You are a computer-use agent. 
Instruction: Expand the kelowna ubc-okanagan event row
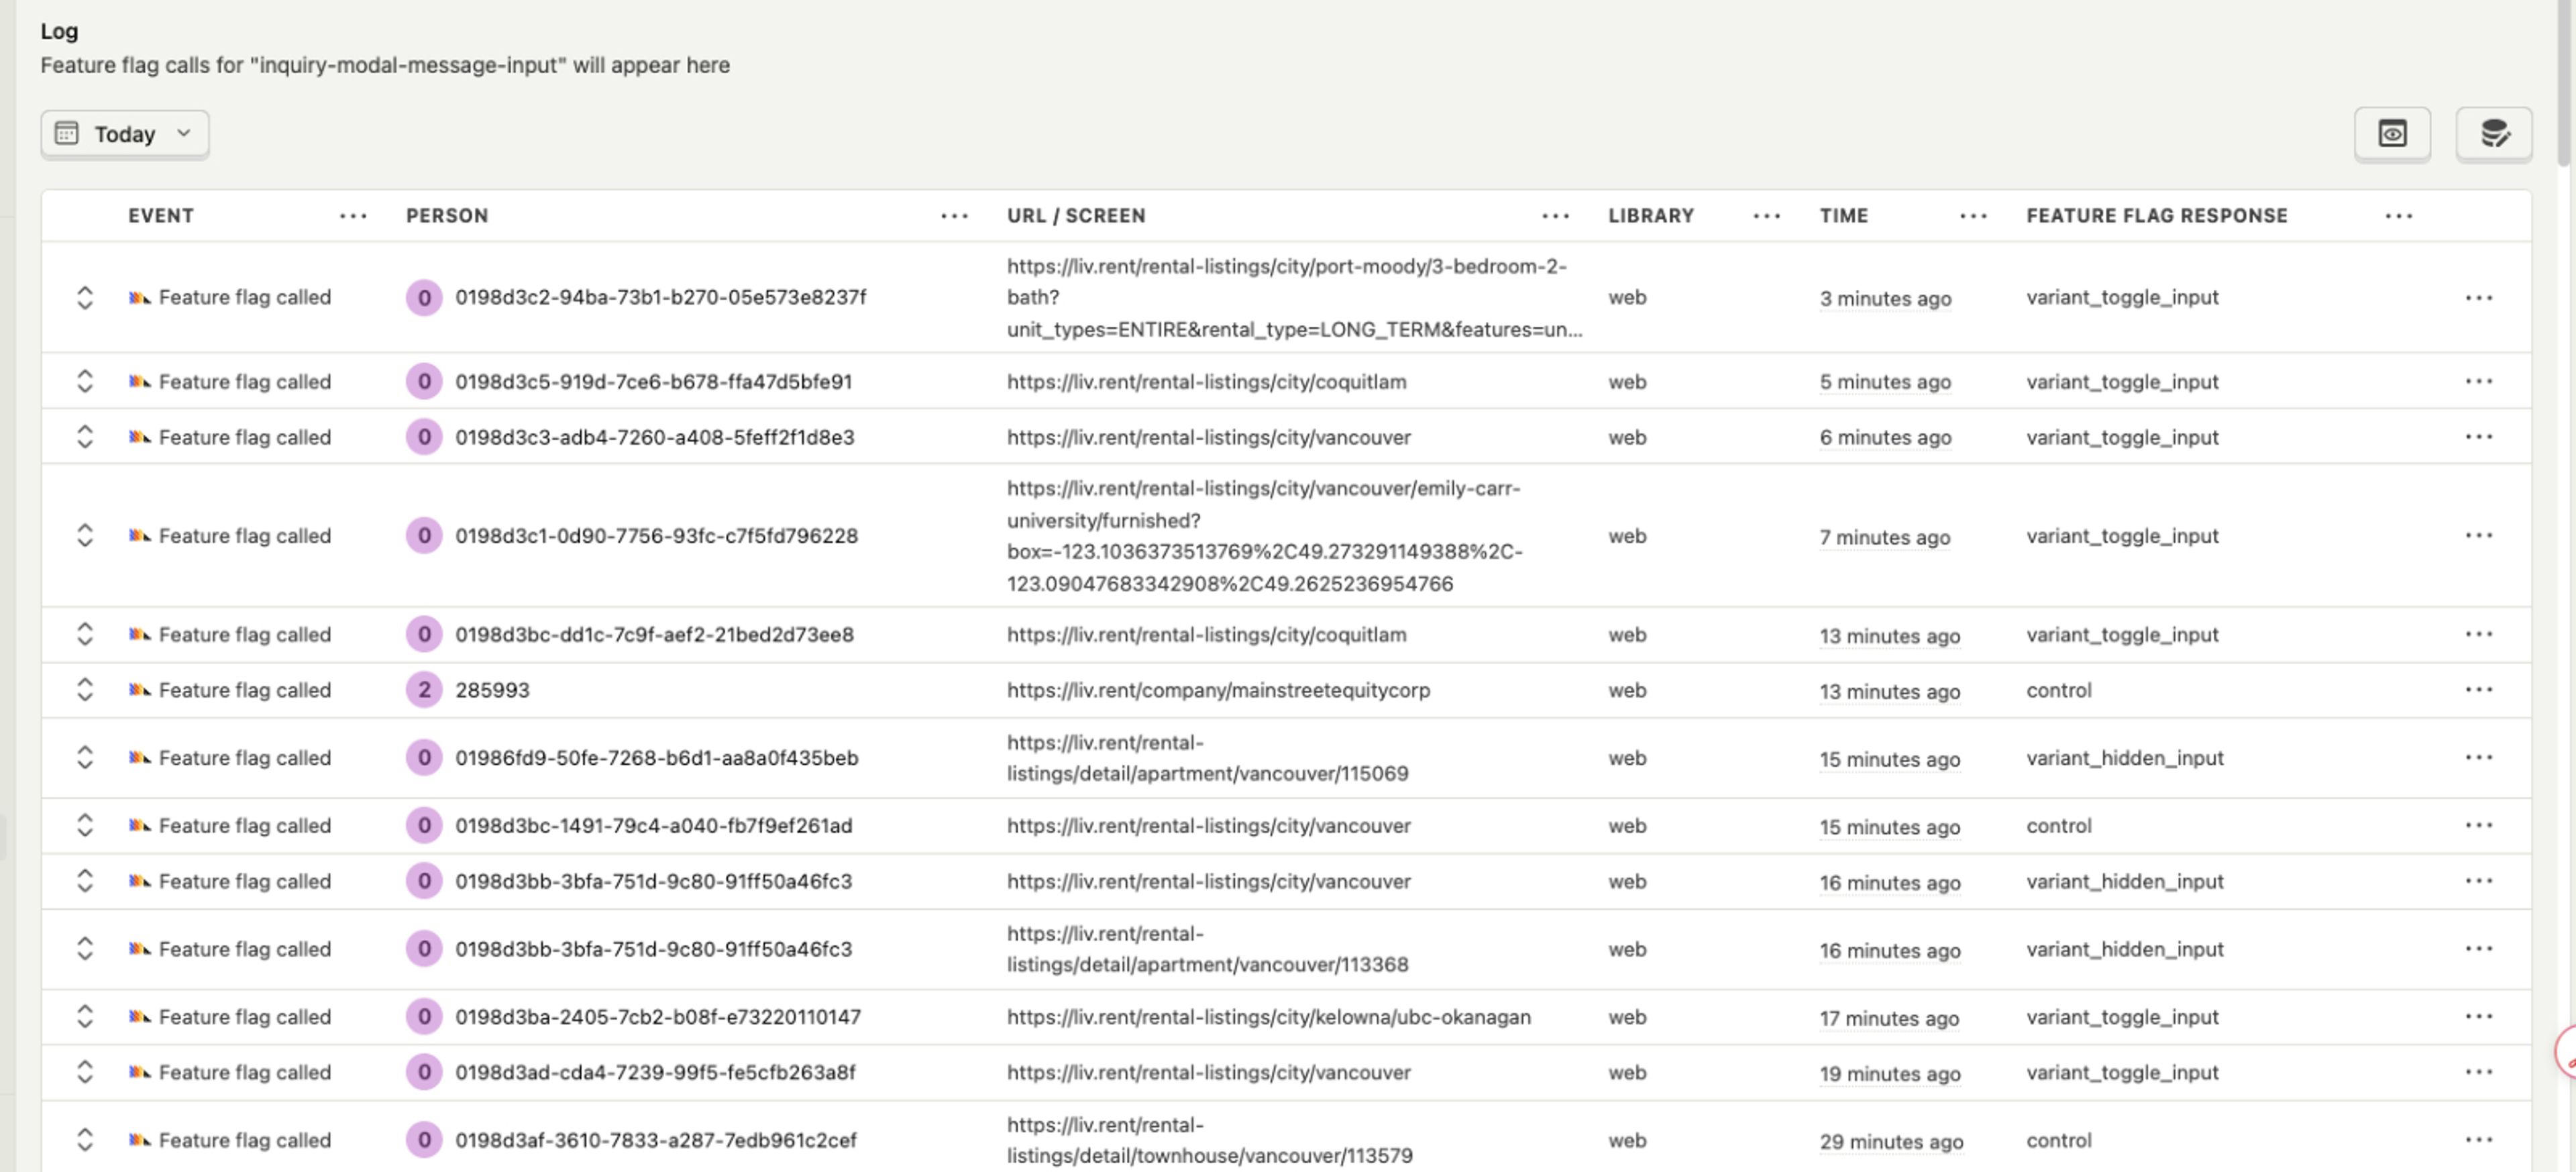click(85, 1017)
